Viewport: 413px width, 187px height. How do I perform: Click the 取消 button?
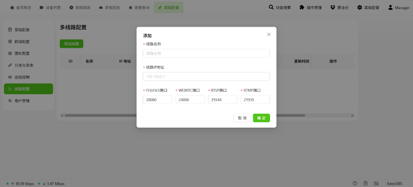(x=242, y=118)
